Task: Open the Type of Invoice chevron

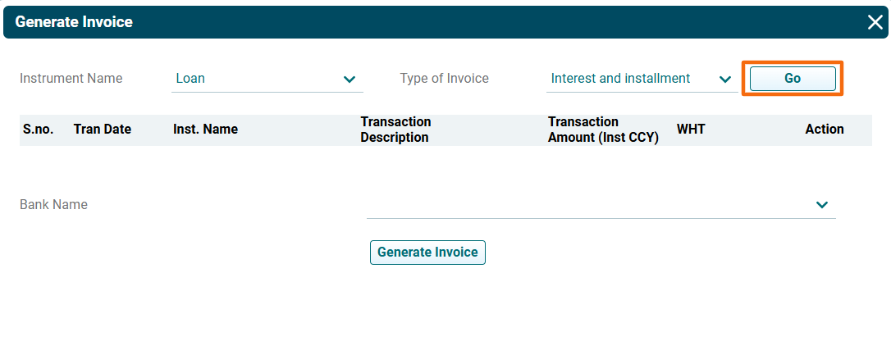Action: click(x=724, y=80)
